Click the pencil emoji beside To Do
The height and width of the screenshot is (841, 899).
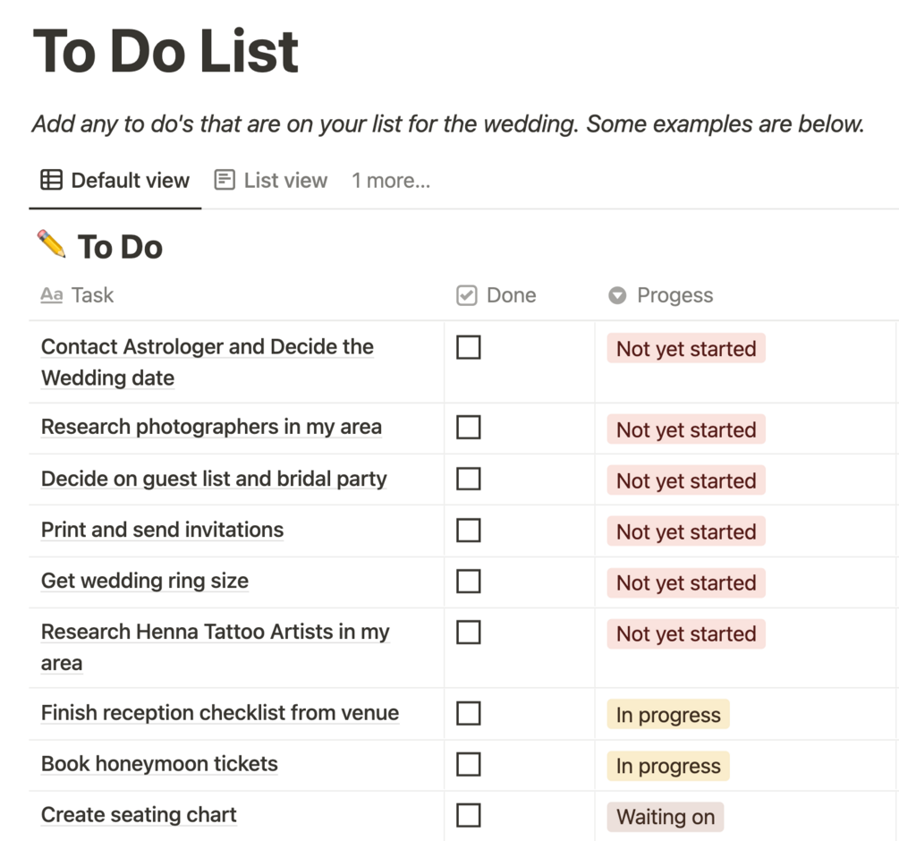coord(51,243)
